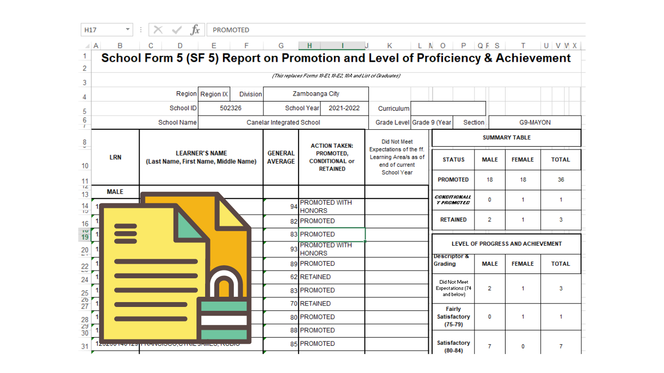Click the 'LEARNER'S NAME' heading cell
This screenshot has height=373, width=664.
(201, 157)
